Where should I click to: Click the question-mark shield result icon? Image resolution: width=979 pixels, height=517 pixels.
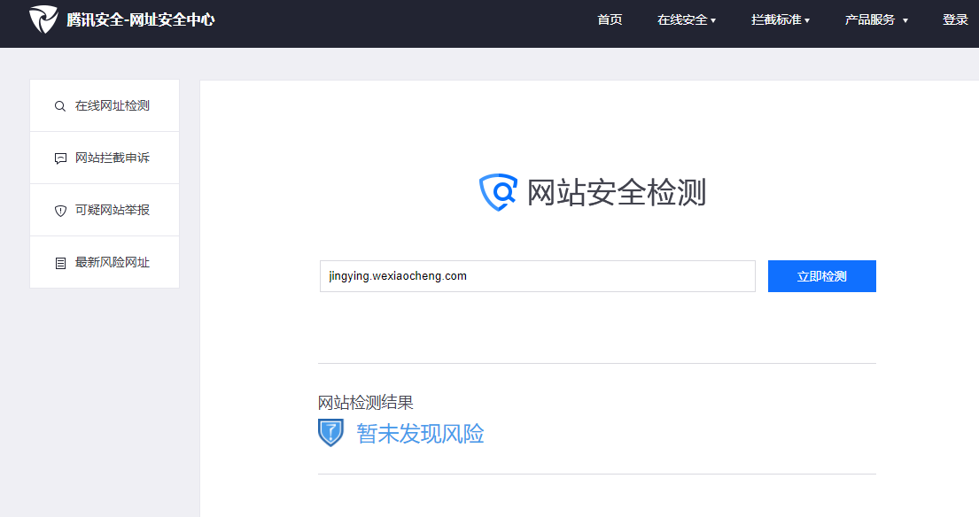(x=331, y=432)
